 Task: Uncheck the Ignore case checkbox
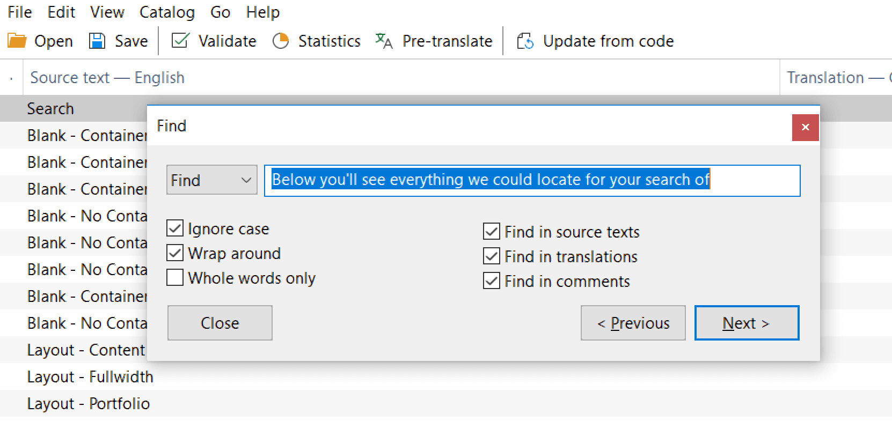tap(175, 228)
